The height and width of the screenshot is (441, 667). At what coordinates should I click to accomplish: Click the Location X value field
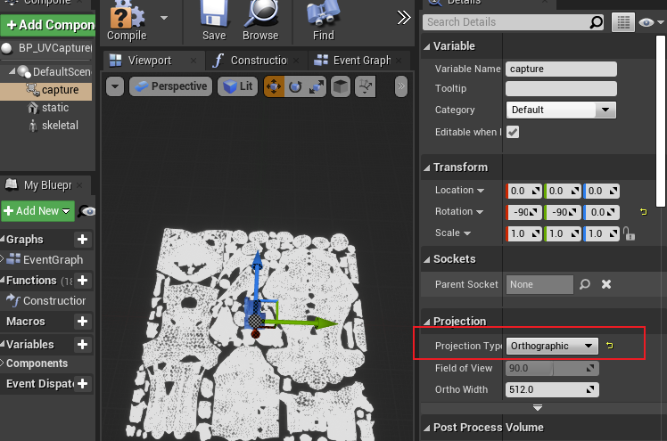[524, 192]
